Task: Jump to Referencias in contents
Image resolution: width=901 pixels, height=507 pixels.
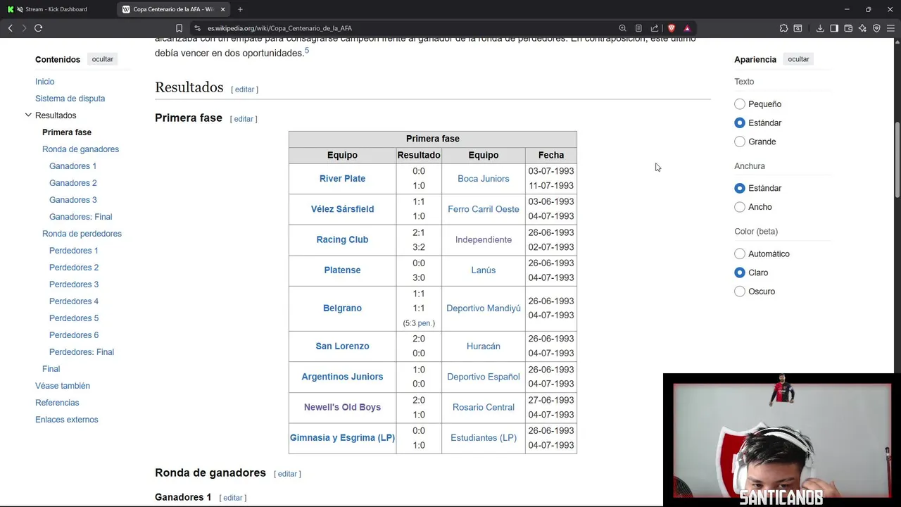Action: (57, 403)
